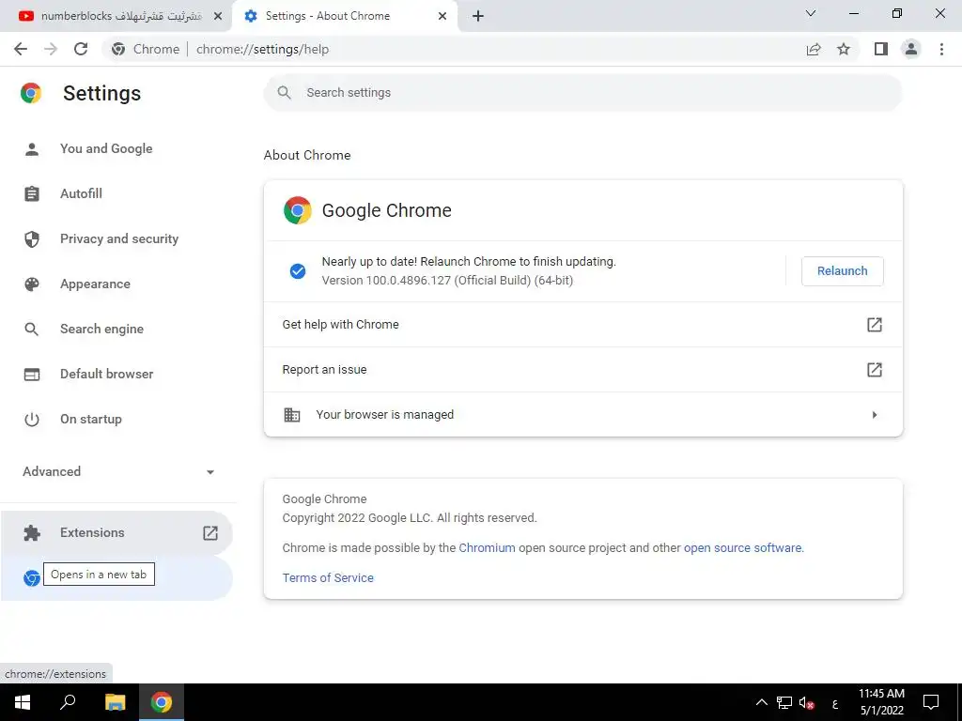This screenshot has height=721, width=962.
Task: Open Terms of Service link
Action: click(x=328, y=577)
